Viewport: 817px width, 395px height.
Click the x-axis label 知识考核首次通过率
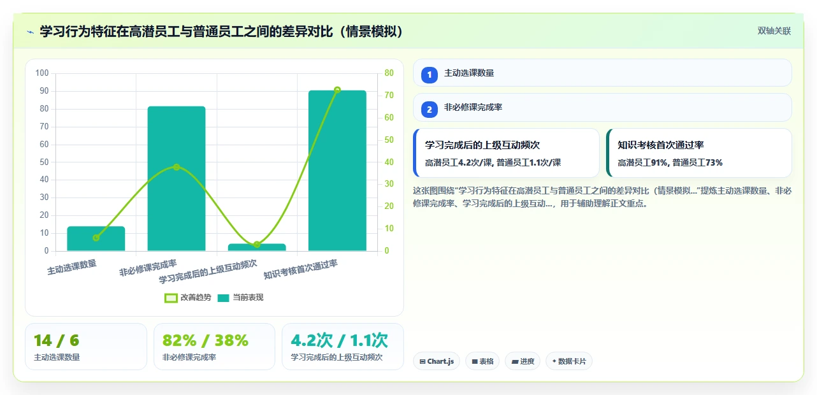[301, 269]
